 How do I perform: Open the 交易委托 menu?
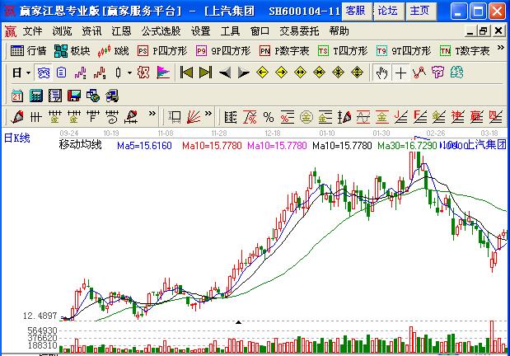coord(299,31)
